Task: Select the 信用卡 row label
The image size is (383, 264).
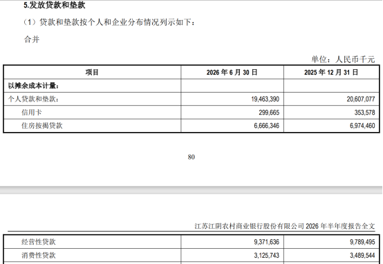Action: [x=32, y=113]
